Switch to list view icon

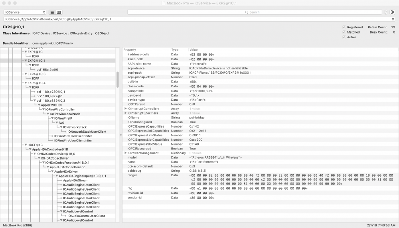[x=52, y=12]
